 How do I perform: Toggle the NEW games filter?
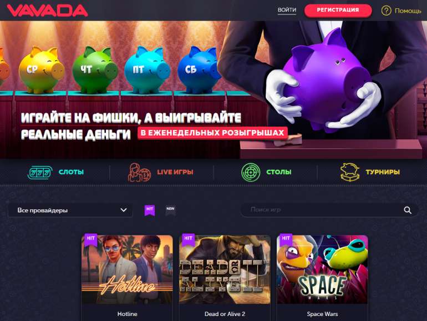(170, 210)
